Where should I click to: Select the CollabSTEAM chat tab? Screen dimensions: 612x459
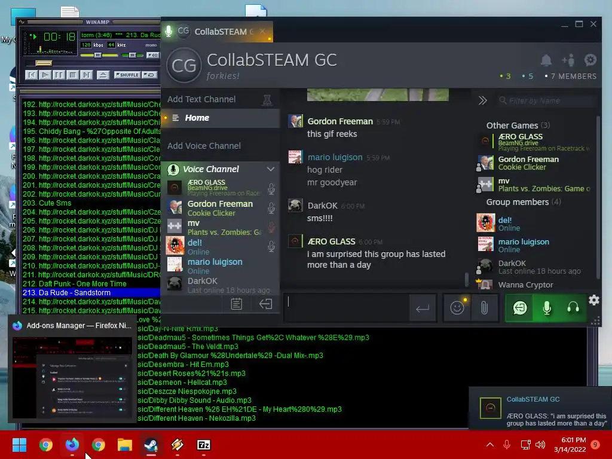(217, 32)
